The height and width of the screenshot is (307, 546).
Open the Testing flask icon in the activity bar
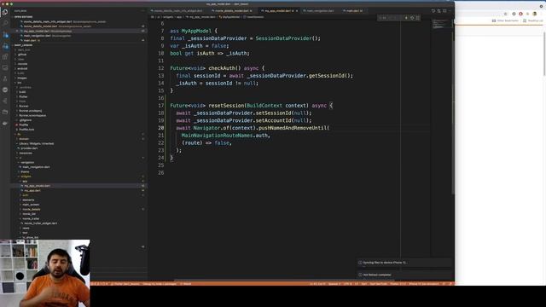pyautogui.click(x=5, y=79)
